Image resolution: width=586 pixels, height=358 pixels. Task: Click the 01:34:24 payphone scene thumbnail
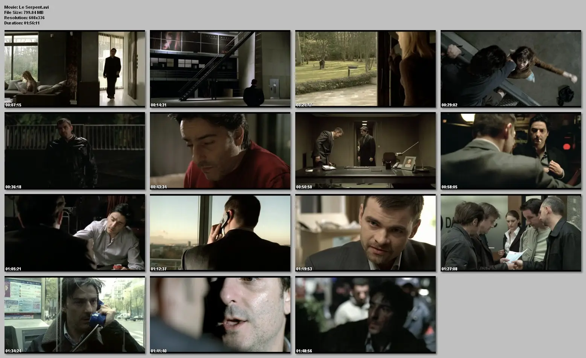pos(75,315)
